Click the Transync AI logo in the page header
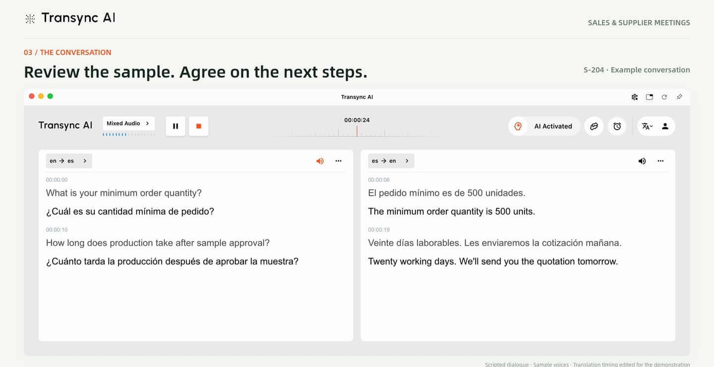Viewport: 714px width, 367px height. (x=70, y=18)
